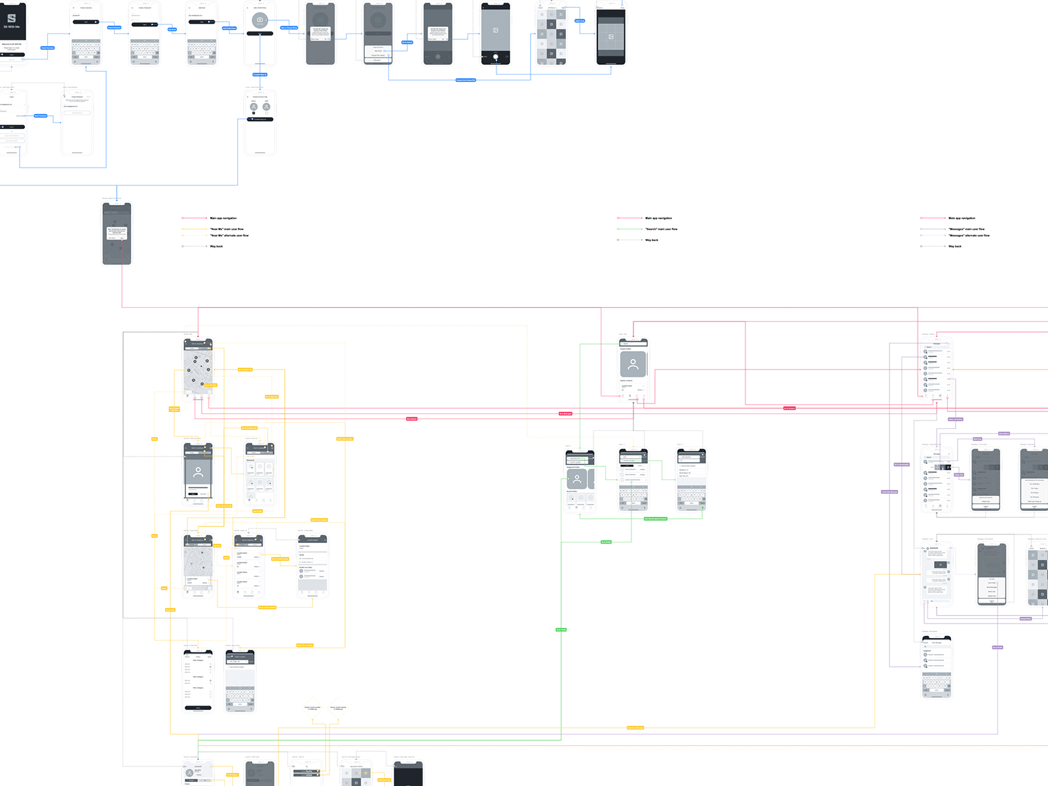Open the Create Username keyboard wireframe screen
The height and width of the screenshot is (786, 1048).
[86, 34]
